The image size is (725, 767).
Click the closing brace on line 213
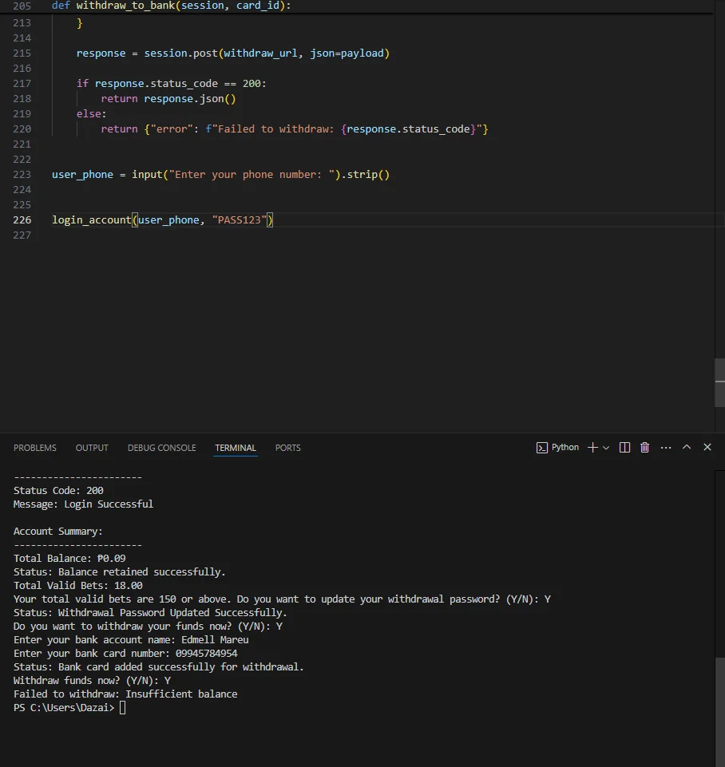(80, 23)
